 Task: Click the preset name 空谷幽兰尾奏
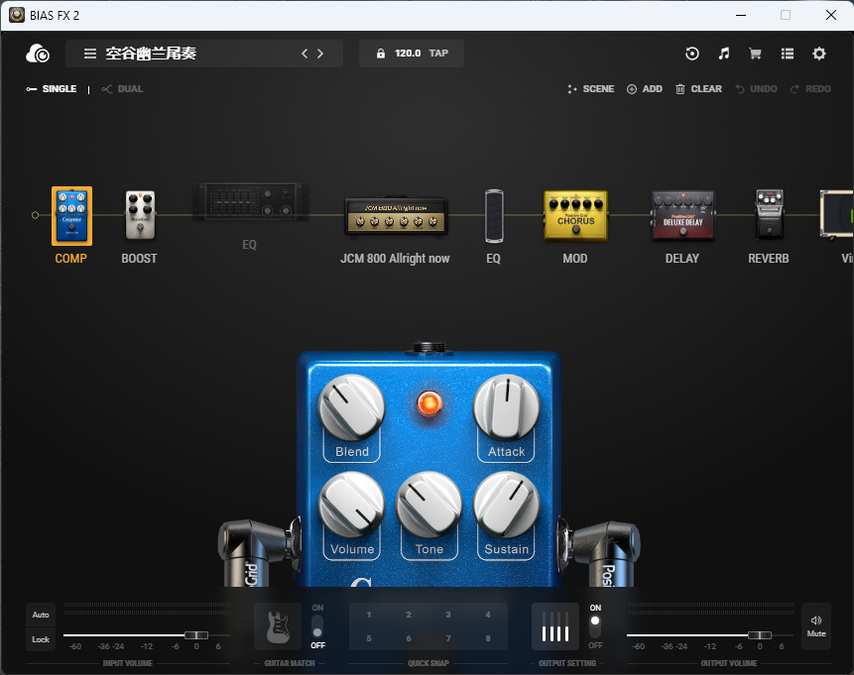(151, 54)
